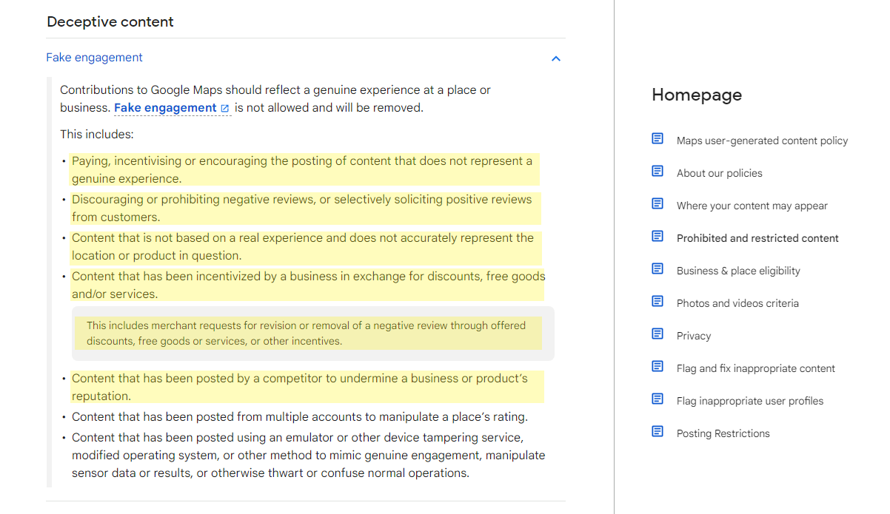Click document icon beside Where your content may appear
The height and width of the screenshot is (514, 890).
tap(658, 204)
